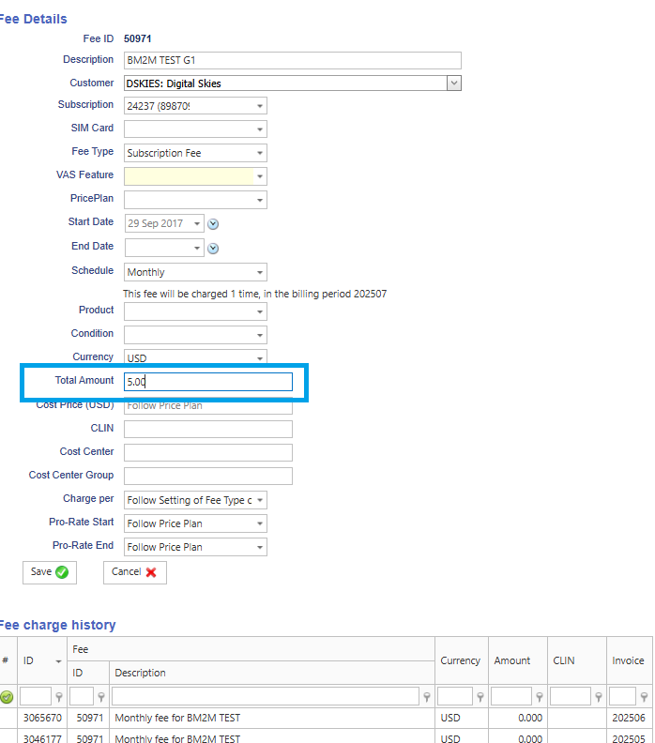Click filter icon for Currency column
This screenshot has width=655, height=743.
(480, 697)
